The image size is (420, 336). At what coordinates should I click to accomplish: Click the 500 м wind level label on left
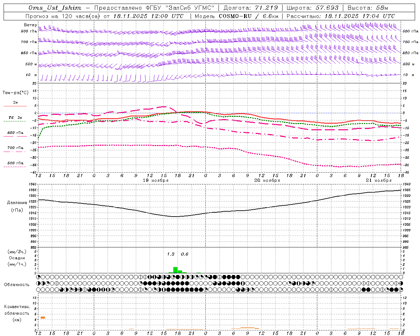(31, 64)
